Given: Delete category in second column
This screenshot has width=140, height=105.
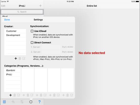Looking at the screenshot, I should [x=28, y=95].
